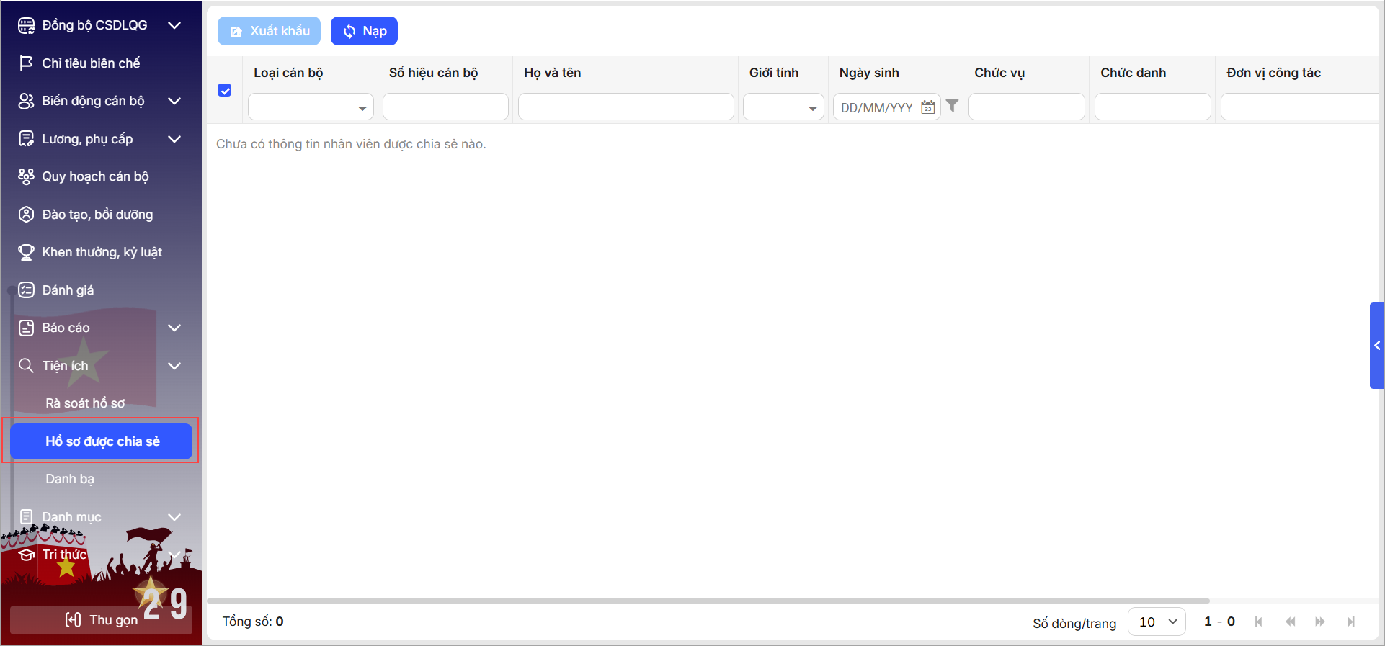The image size is (1385, 646).
Task: Open the Danh bạ submenu item
Action: pyautogui.click(x=70, y=479)
